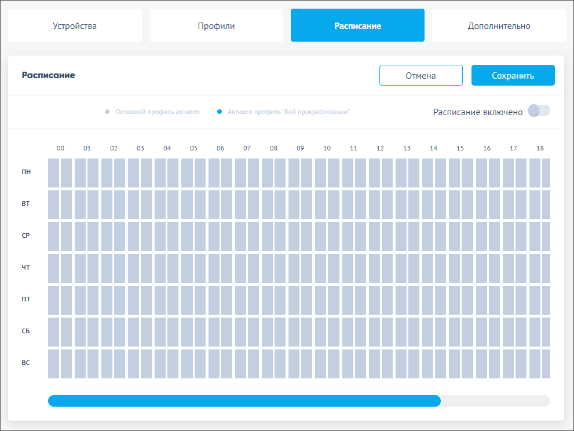Go to the Дополнительно tab
Image resolution: width=574 pixels, height=431 pixels.
[499, 25]
